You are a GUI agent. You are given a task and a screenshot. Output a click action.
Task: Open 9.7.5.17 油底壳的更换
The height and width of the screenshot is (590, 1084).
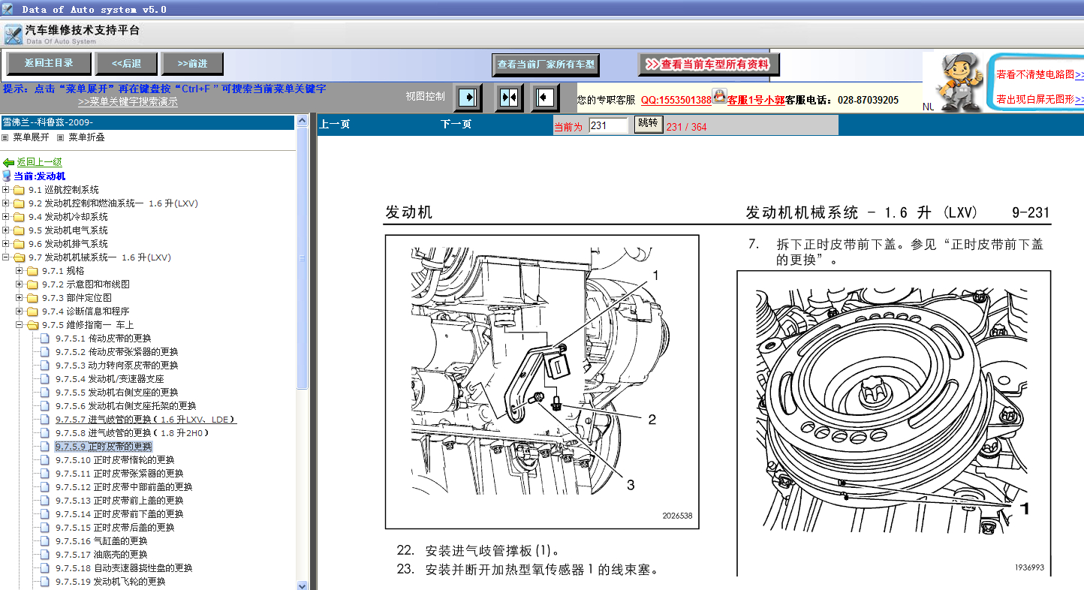[x=101, y=555]
